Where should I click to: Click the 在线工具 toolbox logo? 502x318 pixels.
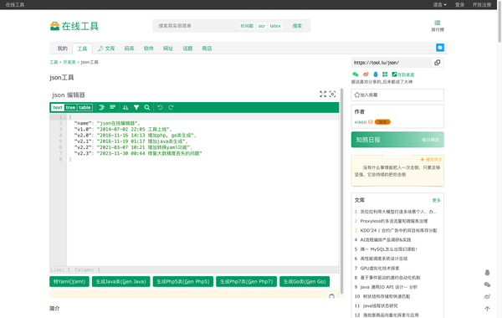(x=74, y=26)
